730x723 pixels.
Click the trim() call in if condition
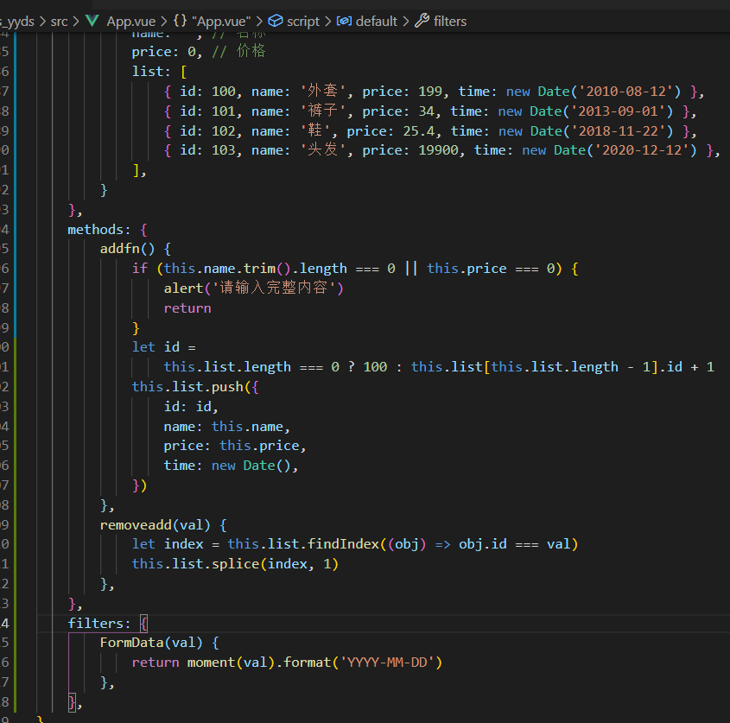tap(267, 269)
